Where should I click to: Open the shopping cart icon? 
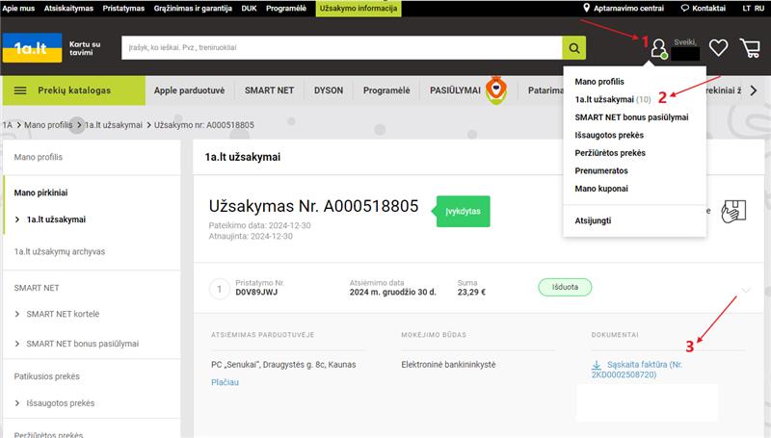[x=750, y=48]
